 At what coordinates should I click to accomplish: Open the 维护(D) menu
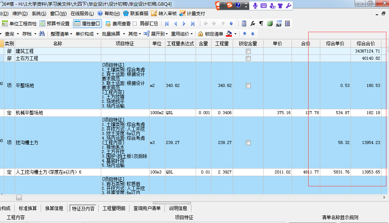20,13
